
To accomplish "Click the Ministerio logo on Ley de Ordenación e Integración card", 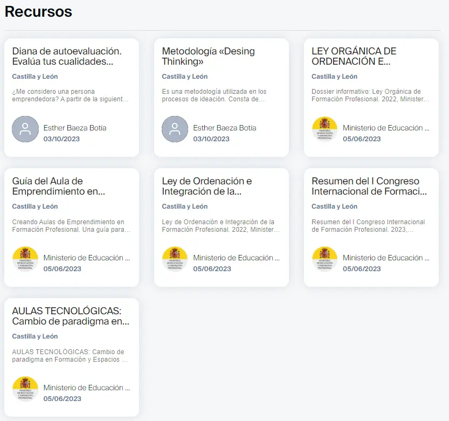I will pos(175,259).
